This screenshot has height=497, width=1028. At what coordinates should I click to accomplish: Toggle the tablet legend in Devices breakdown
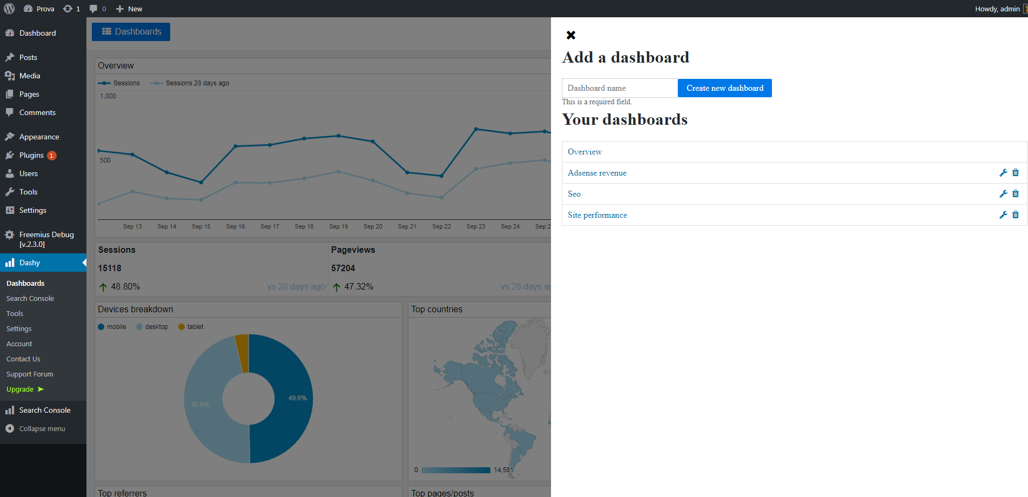tap(191, 327)
